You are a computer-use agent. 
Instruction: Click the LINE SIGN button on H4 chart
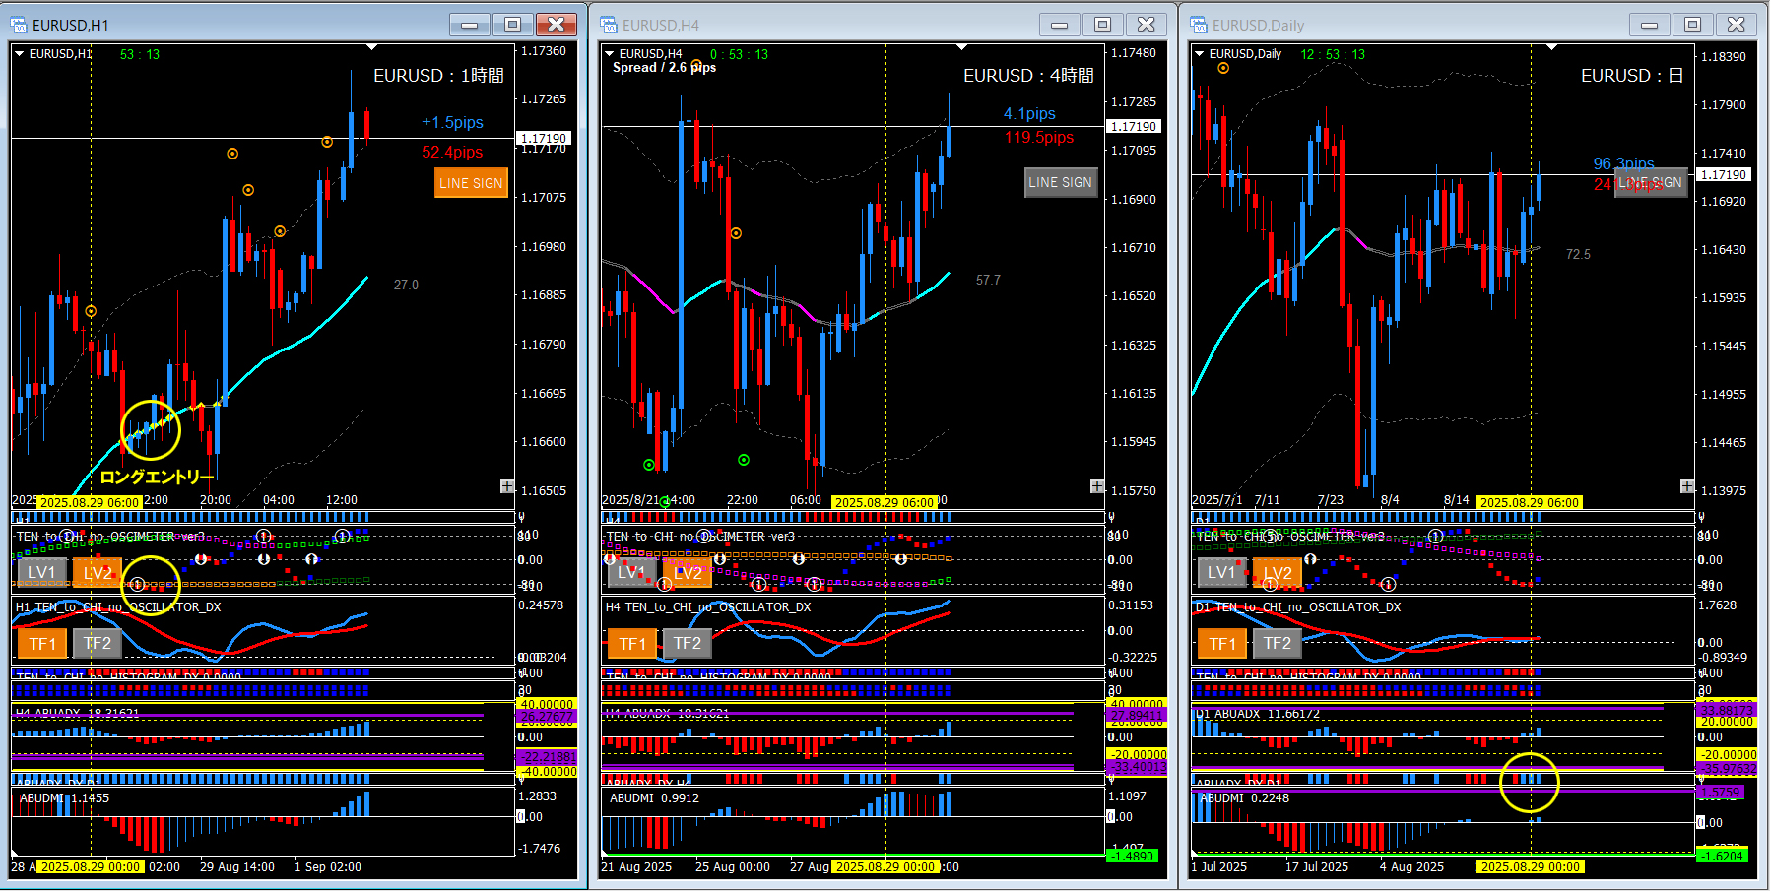[x=1060, y=182]
